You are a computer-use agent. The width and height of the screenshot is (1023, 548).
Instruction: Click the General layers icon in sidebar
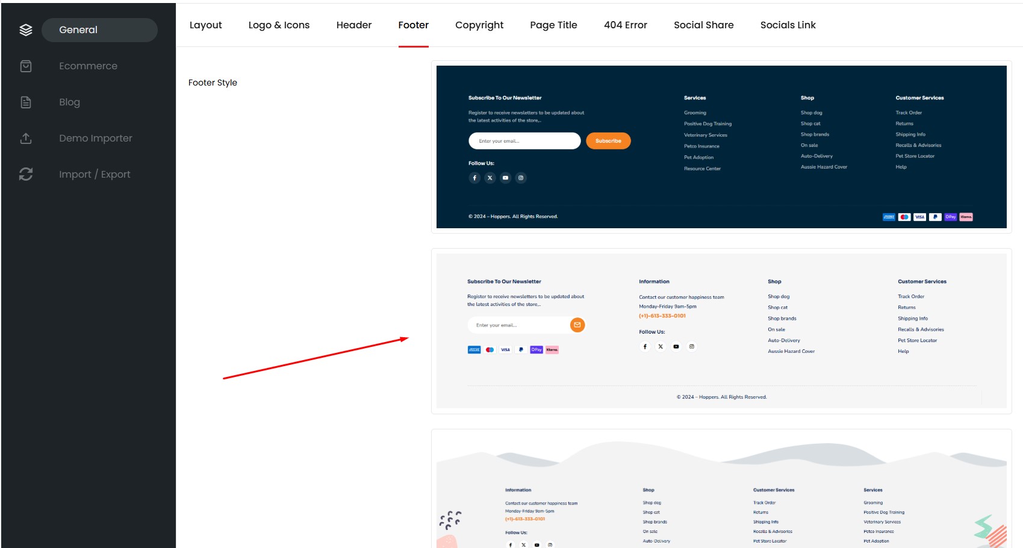[26, 30]
